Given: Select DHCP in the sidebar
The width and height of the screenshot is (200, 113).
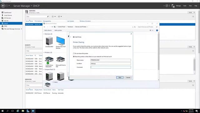Looking at the screenshot, I should coord(11,23).
